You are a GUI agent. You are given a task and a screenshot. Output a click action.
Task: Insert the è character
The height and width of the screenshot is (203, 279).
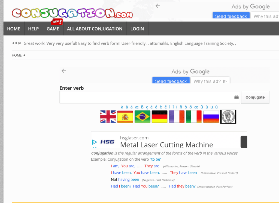[161, 107]
